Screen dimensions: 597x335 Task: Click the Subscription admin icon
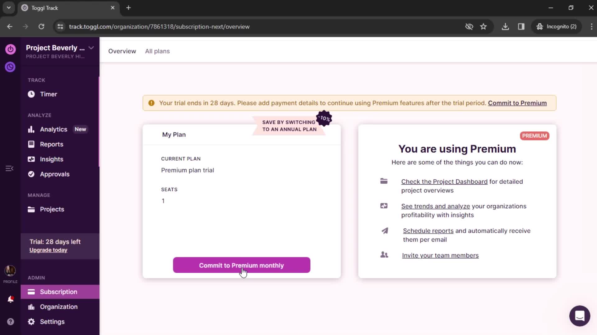[31, 292]
